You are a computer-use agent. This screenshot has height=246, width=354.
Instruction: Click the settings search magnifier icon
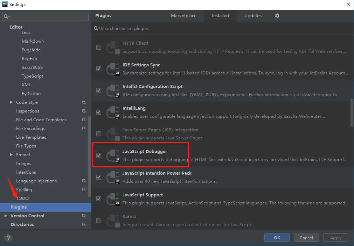(7, 16)
